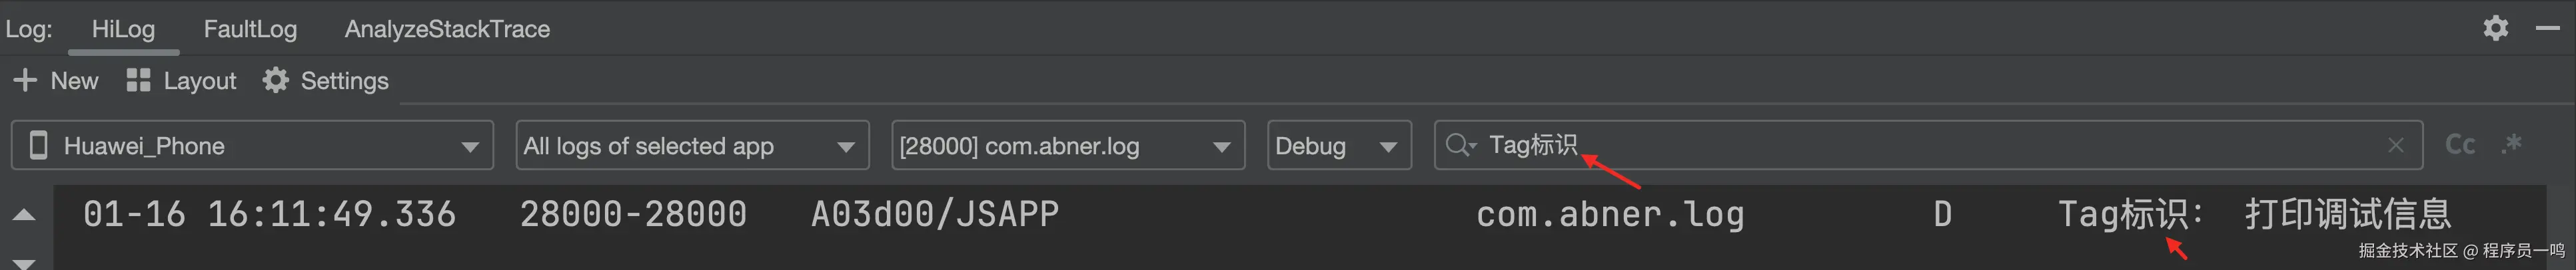Click the scroll up arrow beside logs

[24, 214]
